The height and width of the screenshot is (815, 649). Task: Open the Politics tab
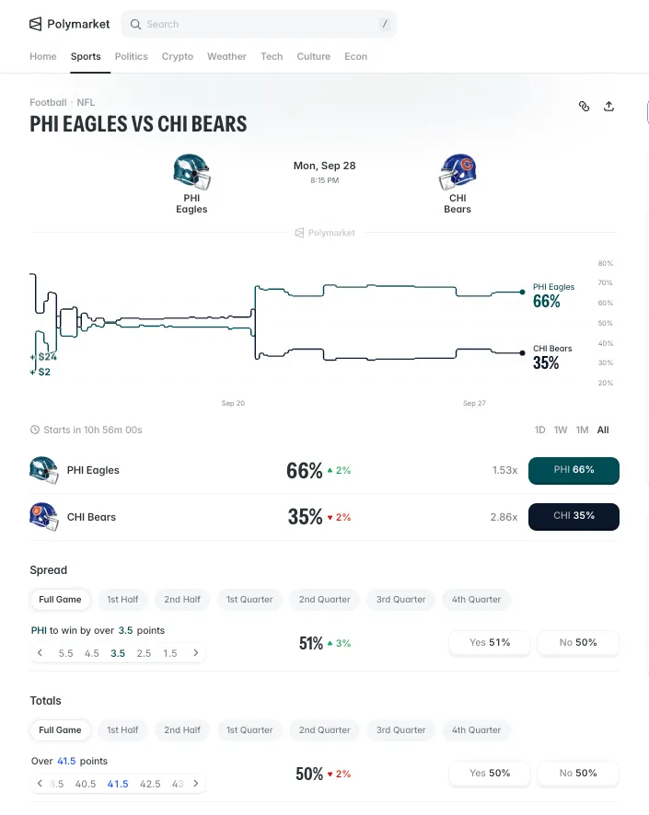pyautogui.click(x=131, y=56)
